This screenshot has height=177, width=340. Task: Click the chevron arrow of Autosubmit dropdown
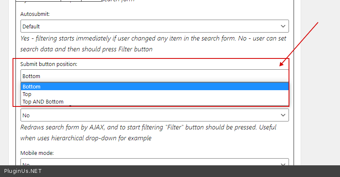[x=284, y=26]
